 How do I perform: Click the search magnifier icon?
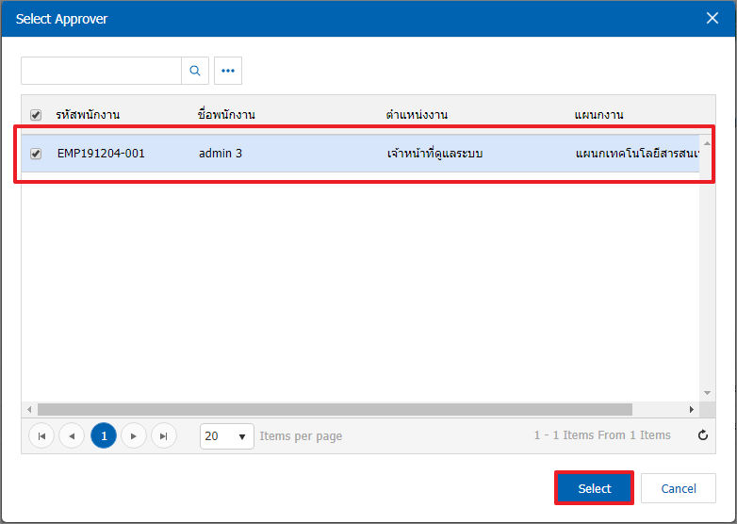(x=195, y=71)
